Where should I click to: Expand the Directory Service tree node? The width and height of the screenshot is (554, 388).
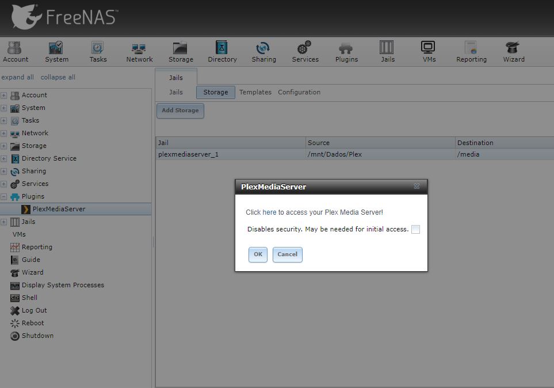point(3,159)
